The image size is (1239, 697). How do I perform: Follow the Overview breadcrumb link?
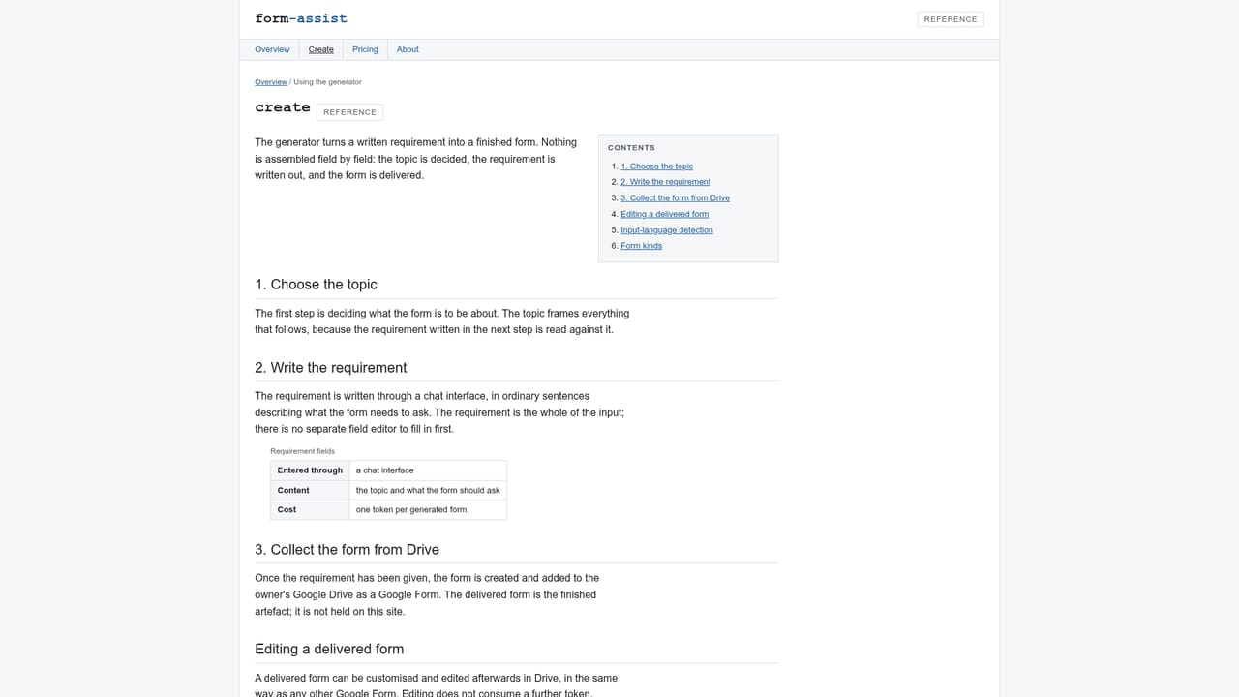coord(271,82)
